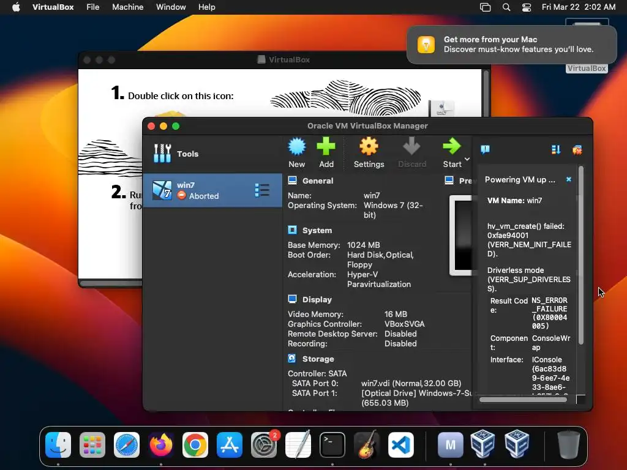This screenshot has width=627, height=470.
Task: Click the Windows 7 (32-bit) operating system value
Action: click(x=393, y=210)
